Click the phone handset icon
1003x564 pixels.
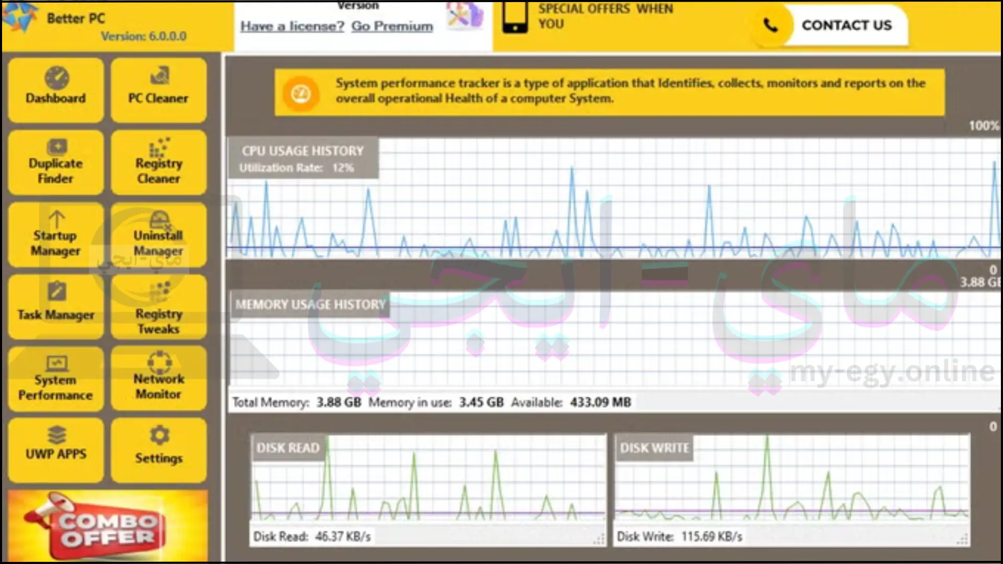coord(771,25)
